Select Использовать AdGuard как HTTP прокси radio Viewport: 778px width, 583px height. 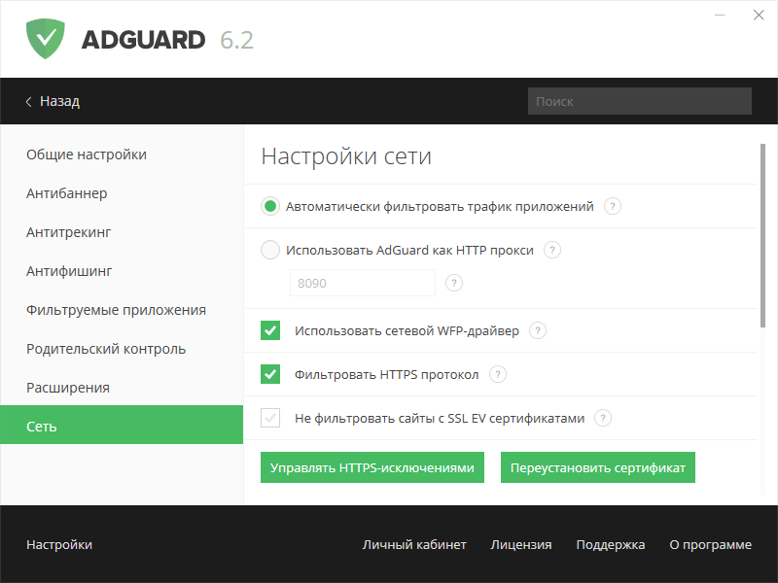270,250
